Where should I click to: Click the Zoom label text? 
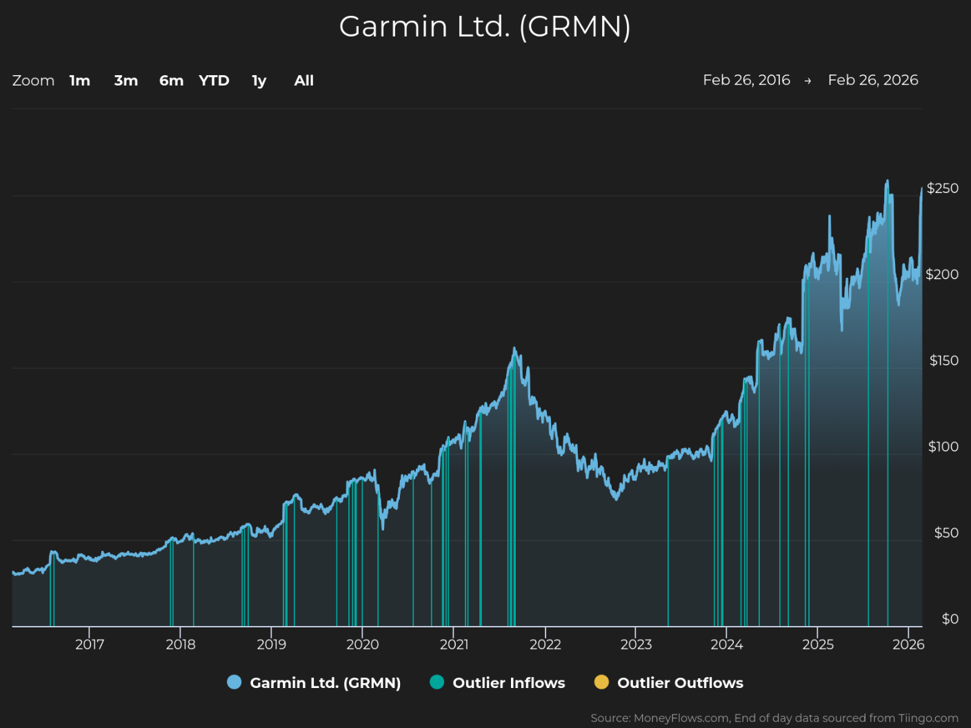(x=33, y=81)
